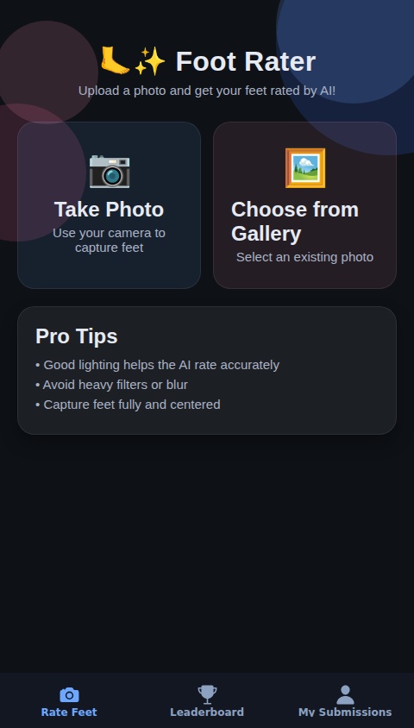The image size is (414, 728).
Task: Click the Pro Tips heading
Action: click(x=77, y=336)
